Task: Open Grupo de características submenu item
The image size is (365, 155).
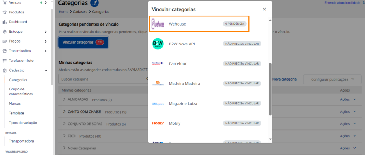Action: [21, 92]
